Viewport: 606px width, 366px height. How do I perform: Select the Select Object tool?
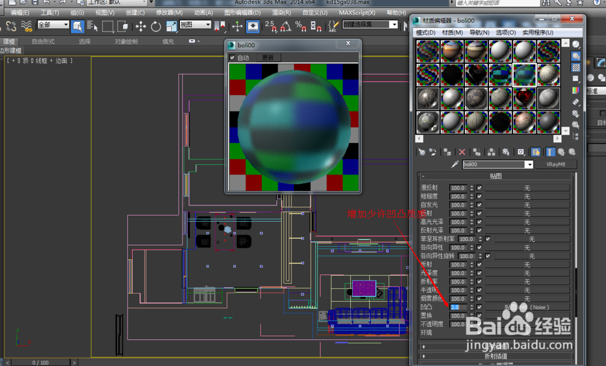coord(78,26)
